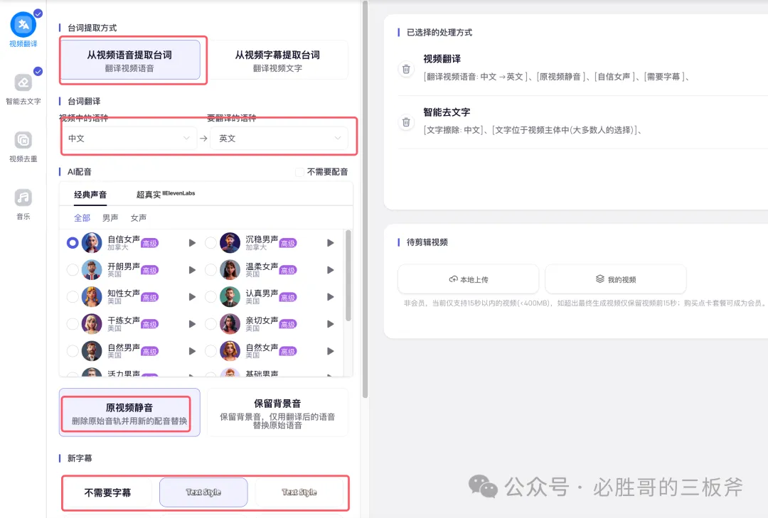Viewport: 768px width, 518px height.
Task: Click the 自然男声 avatar
Action: point(92,351)
